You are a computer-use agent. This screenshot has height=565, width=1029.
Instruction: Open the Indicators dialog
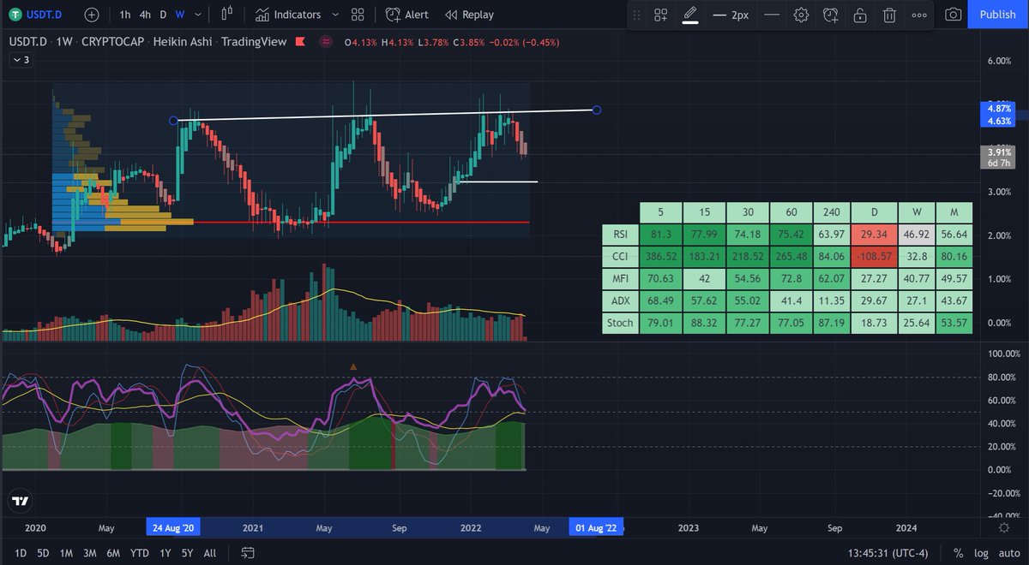coord(288,15)
